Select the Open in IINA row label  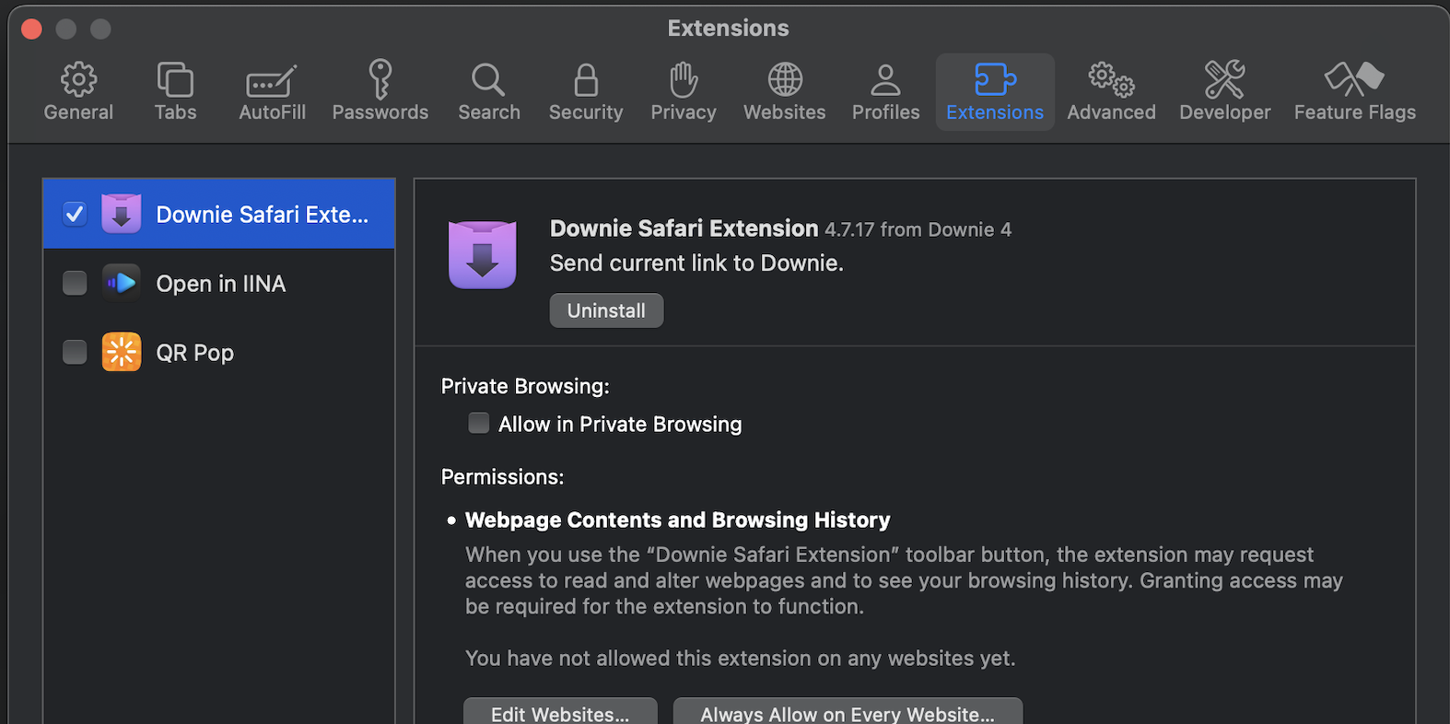point(221,284)
